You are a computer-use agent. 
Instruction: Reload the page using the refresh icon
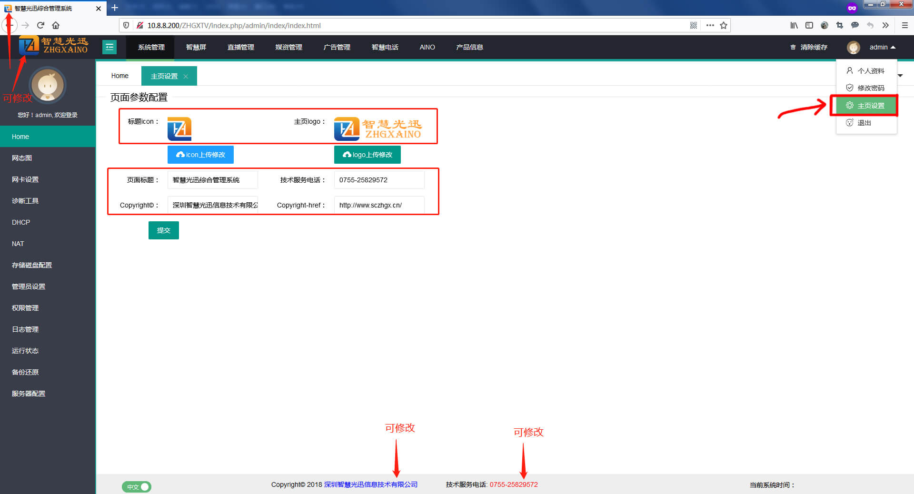[x=40, y=25]
